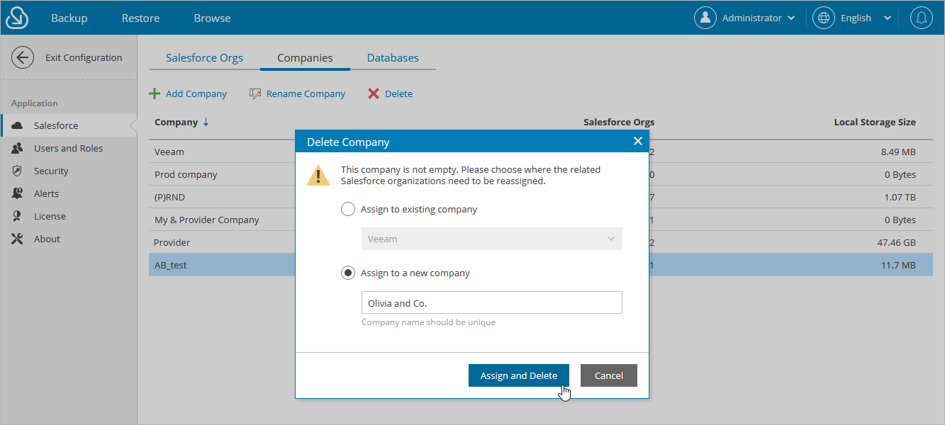Click the 47.46 GB storage value
The image size is (945, 425).
tap(896, 242)
